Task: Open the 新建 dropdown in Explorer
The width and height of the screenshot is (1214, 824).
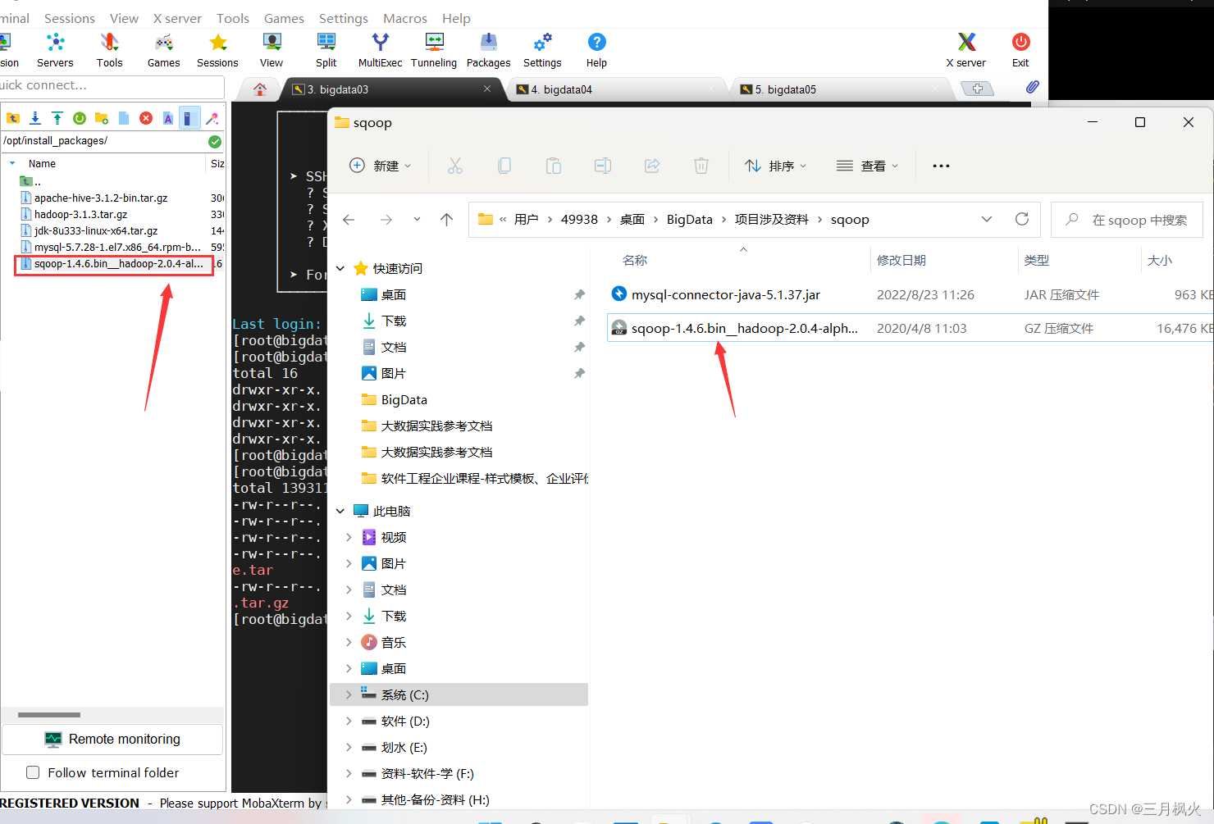Action: (x=380, y=166)
